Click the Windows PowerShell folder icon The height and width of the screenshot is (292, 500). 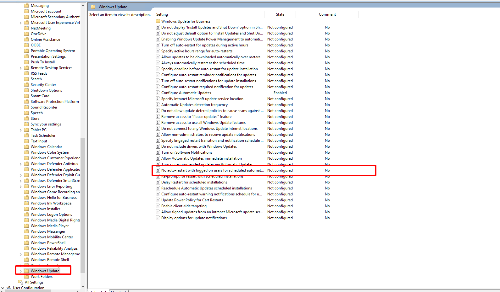click(x=26, y=243)
